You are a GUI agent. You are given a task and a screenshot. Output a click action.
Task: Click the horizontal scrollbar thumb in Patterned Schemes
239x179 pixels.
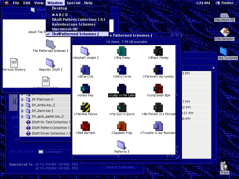pos(118,157)
